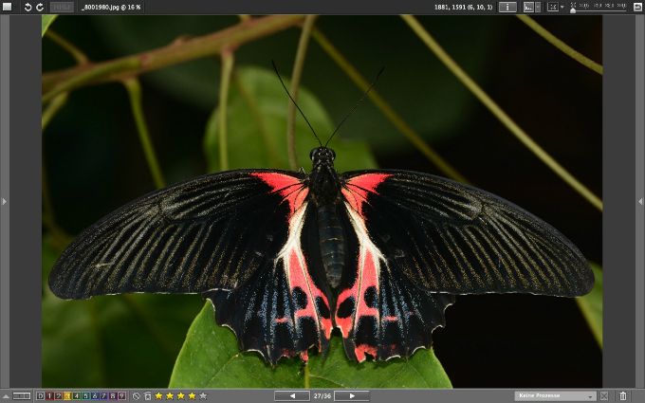The image size is (645, 403).
Task: Set rating to one star
Action: click(x=158, y=396)
